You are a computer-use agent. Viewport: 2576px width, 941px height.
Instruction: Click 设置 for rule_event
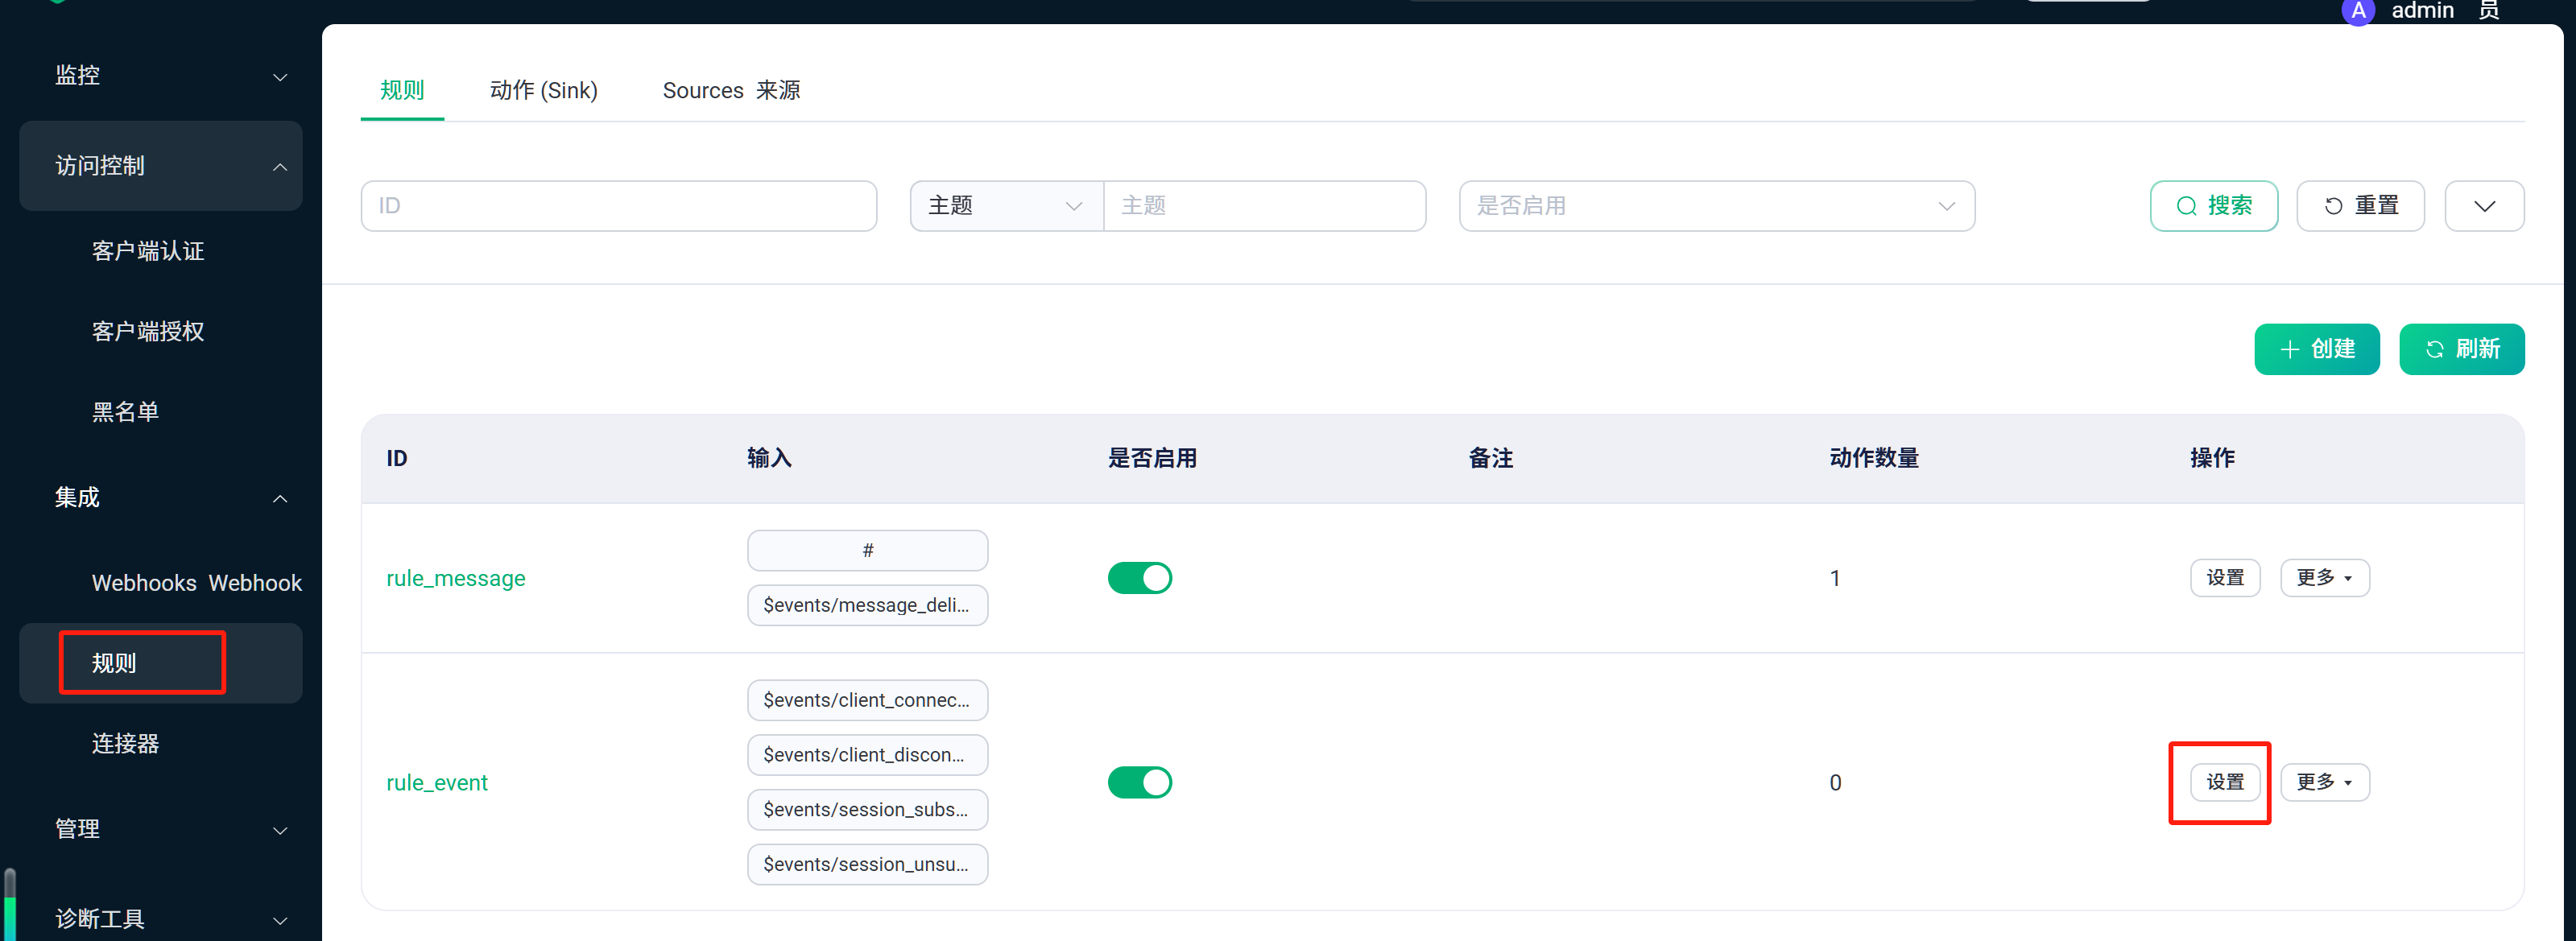[2225, 782]
